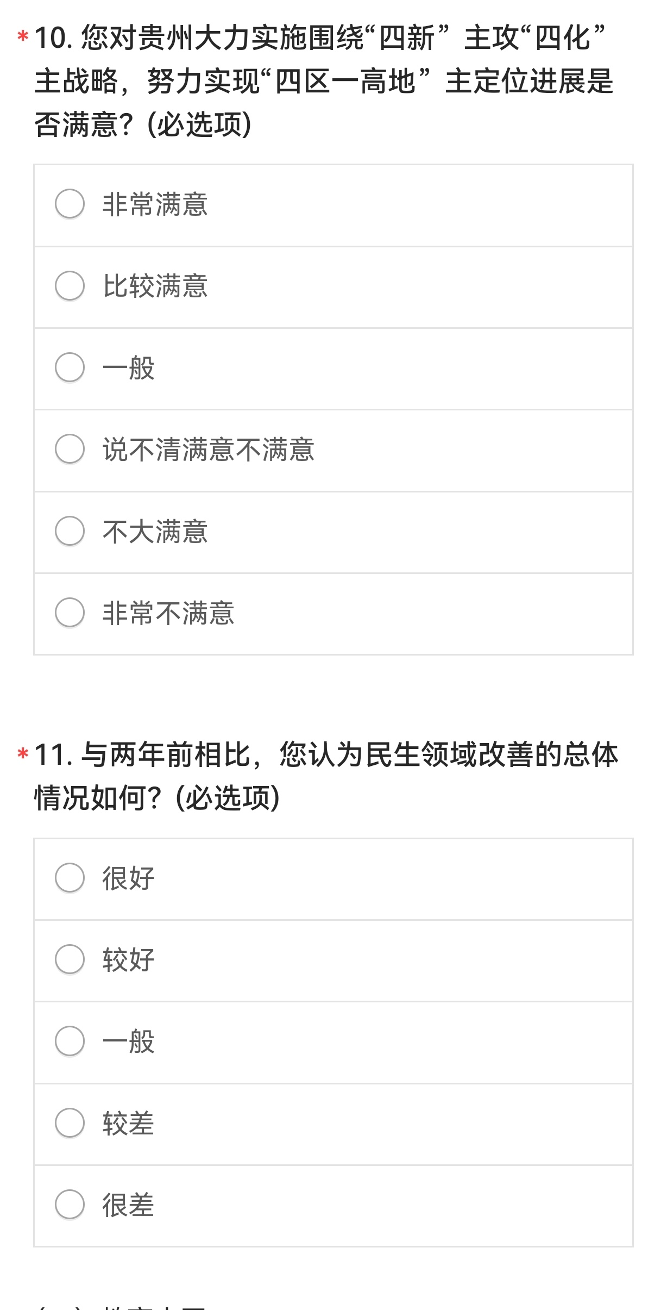Select '一般' radio under question 10

click(70, 367)
